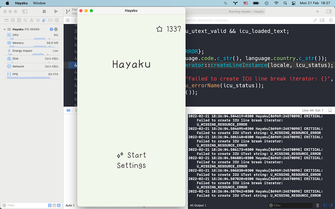Select the FPS gauge row
The height and width of the screenshot is (209, 335).
pyautogui.click(x=32, y=75)
